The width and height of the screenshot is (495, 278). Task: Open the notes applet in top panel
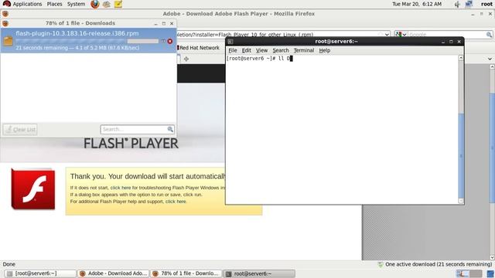118,4
